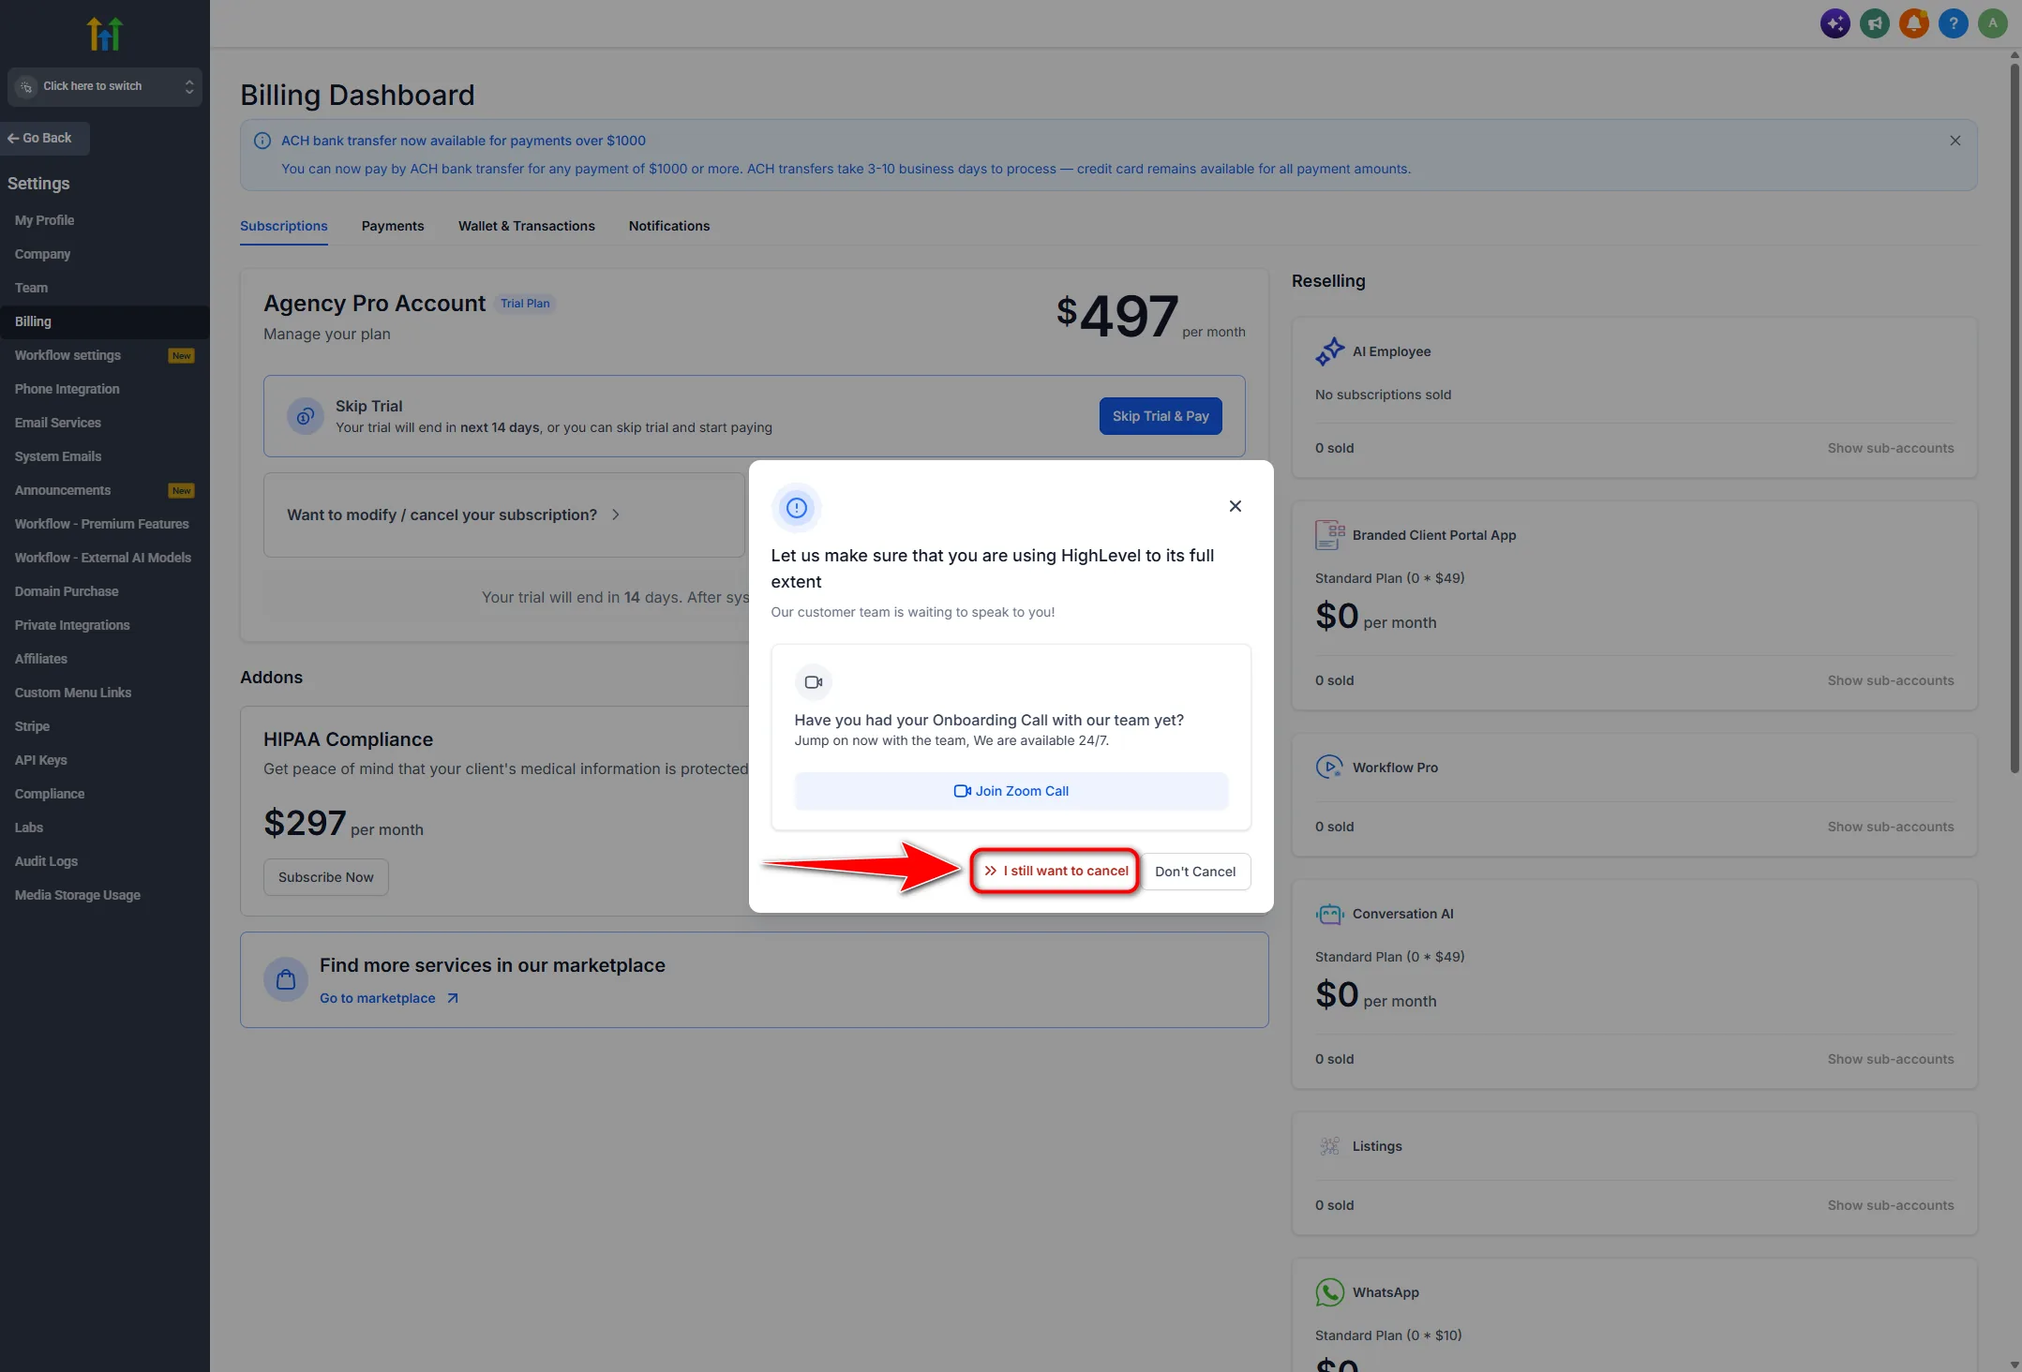Click the Branded Client Portal App icon
Screen dimensions: 2022x1372
pyautogui.click(x=1329, y=535)
